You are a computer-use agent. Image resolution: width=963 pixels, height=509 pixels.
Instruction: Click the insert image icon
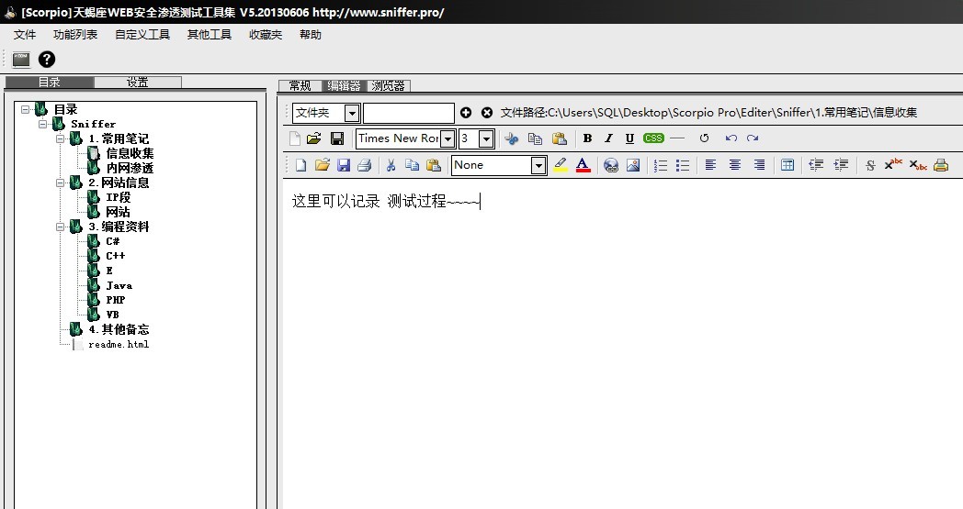coord(632,165)
